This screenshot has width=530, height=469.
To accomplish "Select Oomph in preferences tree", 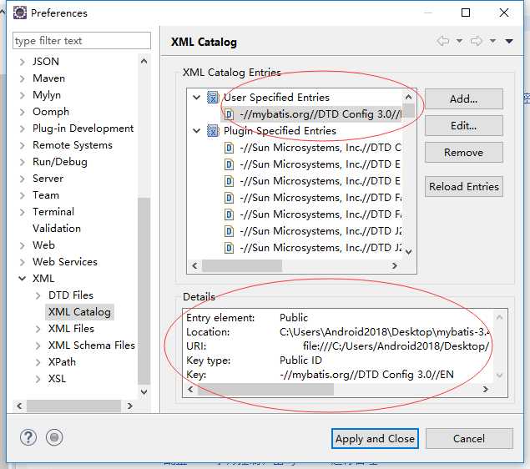I will tap(51, 112).
